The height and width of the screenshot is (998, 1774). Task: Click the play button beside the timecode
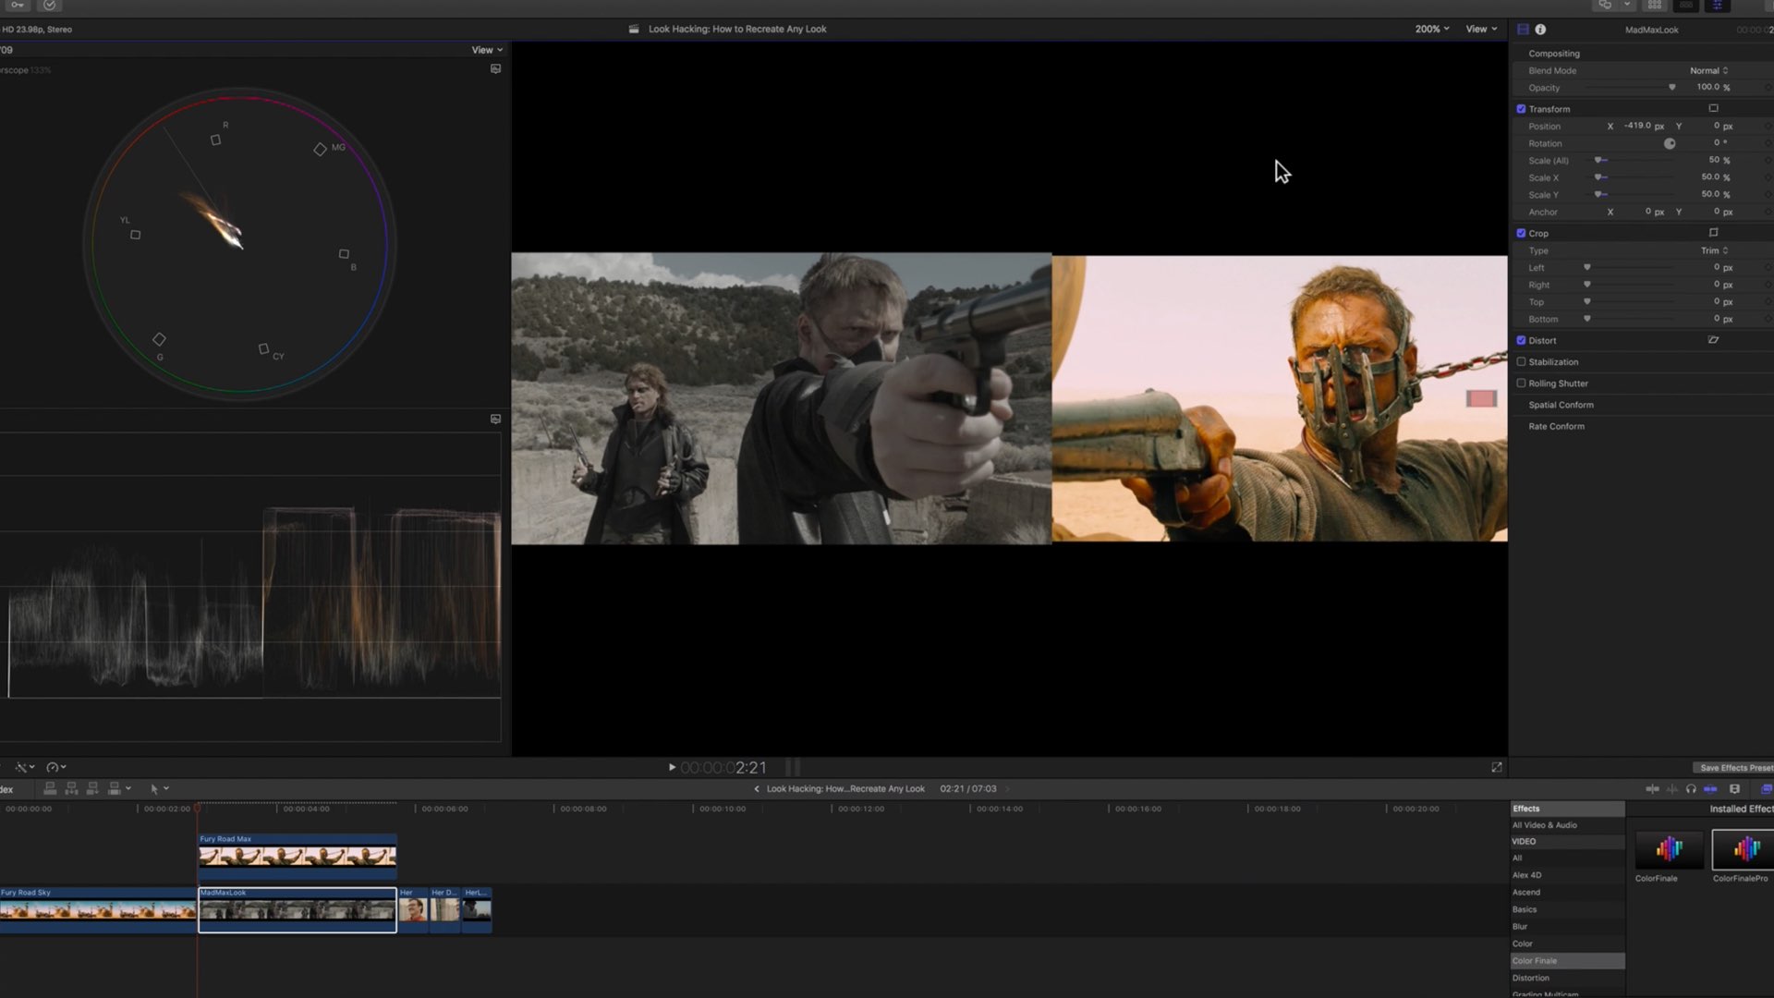(x=672, y=767)
